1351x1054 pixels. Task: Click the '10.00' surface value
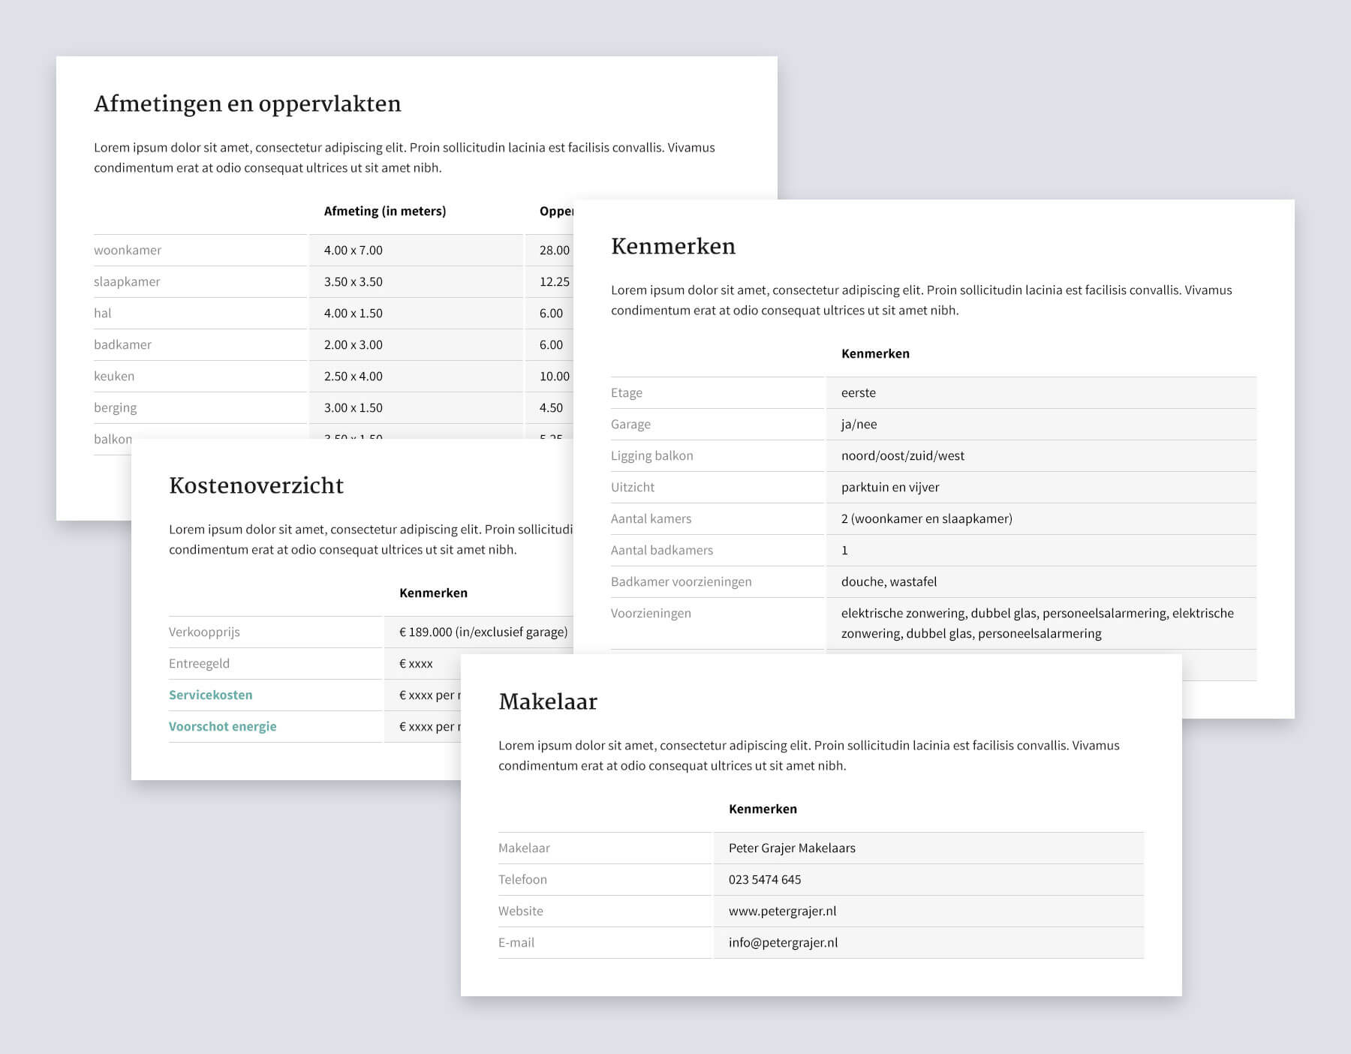pyautogui.click(x=555, y=376)
